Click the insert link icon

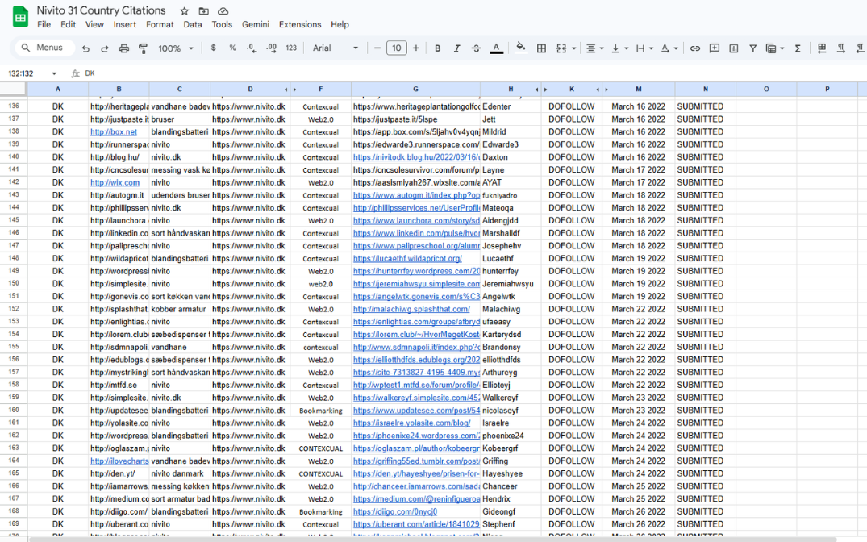click(694, 48)
